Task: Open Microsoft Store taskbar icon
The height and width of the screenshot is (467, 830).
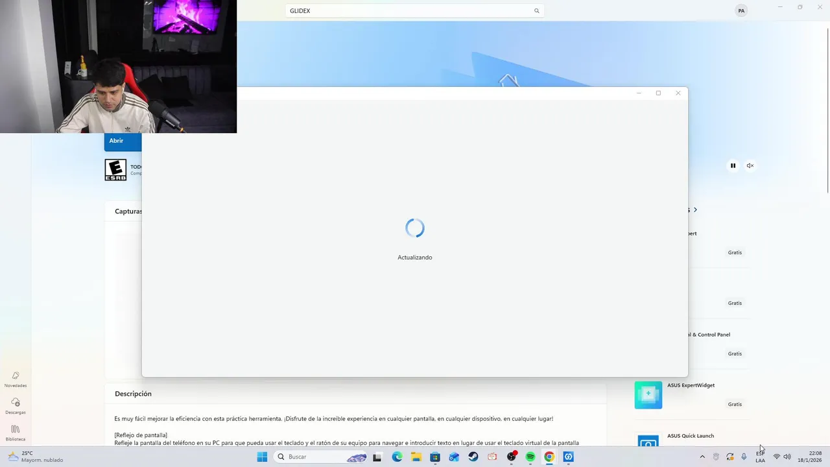Action: 435,457
